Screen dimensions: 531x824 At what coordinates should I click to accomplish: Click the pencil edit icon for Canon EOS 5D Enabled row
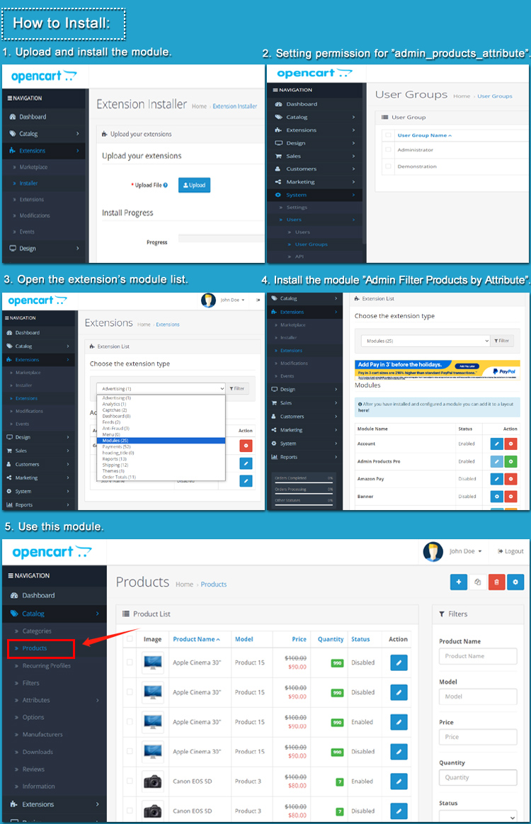click(399, 781)
